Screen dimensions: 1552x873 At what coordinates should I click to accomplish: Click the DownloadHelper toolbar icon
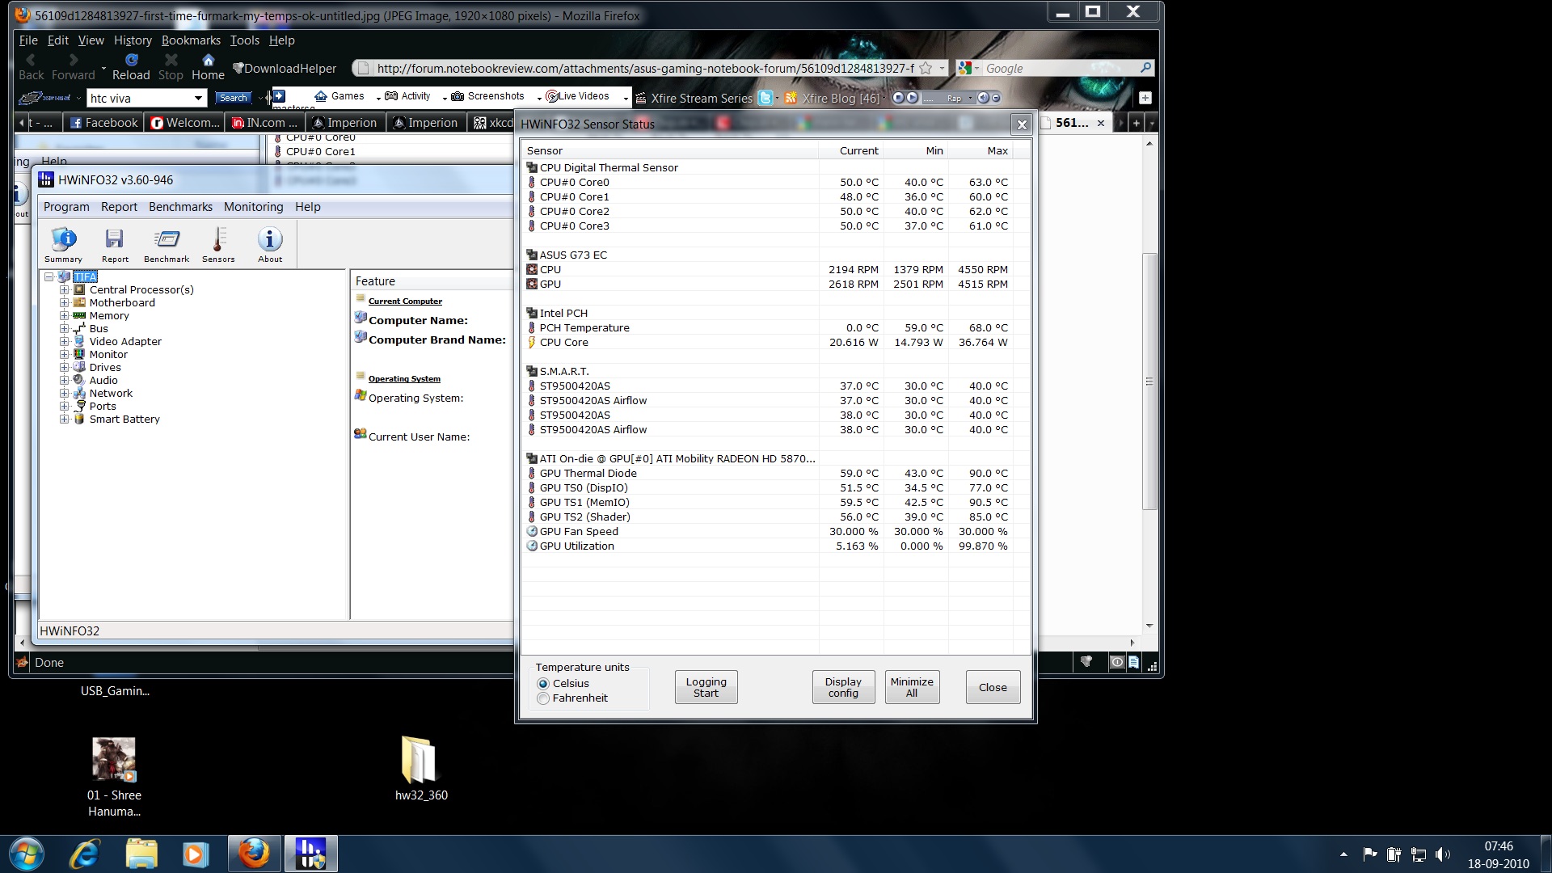coord(284,69)
